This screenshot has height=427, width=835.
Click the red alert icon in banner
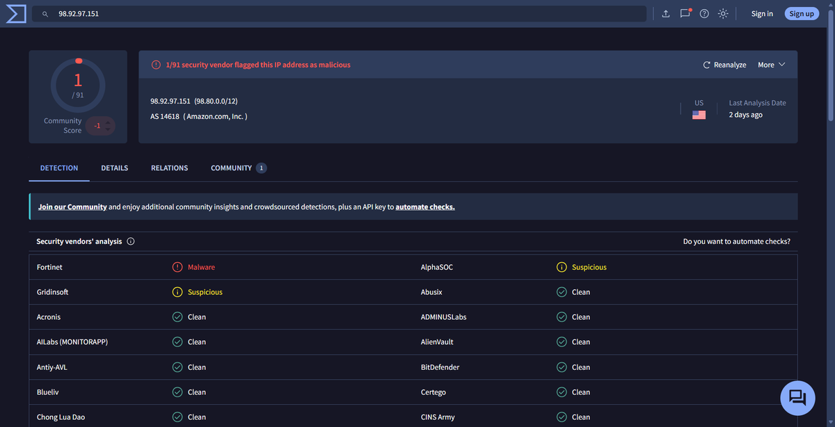156,65
